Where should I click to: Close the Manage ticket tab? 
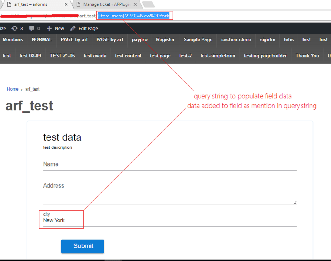[x=135, y=5]
